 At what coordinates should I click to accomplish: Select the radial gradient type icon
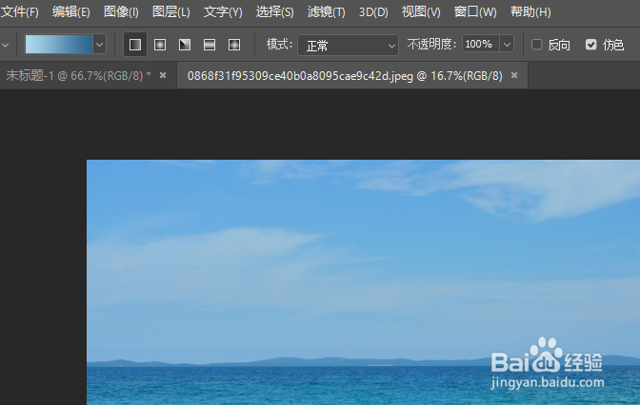point(160,45)
